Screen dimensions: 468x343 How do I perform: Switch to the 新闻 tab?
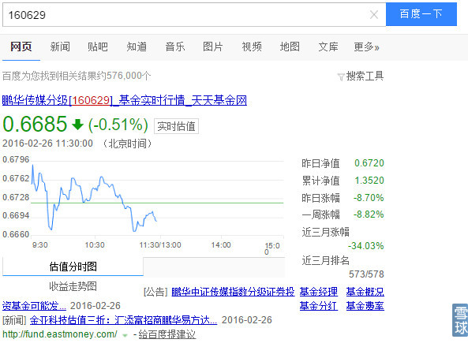pyautogui.click(x=60, y=47)
